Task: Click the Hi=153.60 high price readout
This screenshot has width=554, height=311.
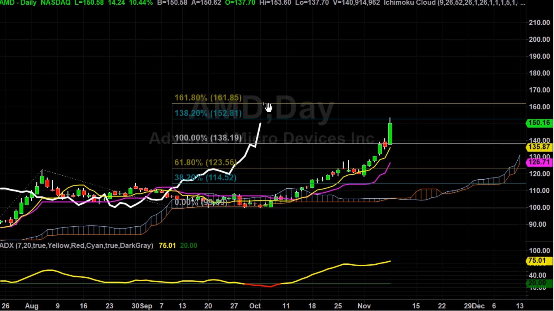Action: point(275,3)
